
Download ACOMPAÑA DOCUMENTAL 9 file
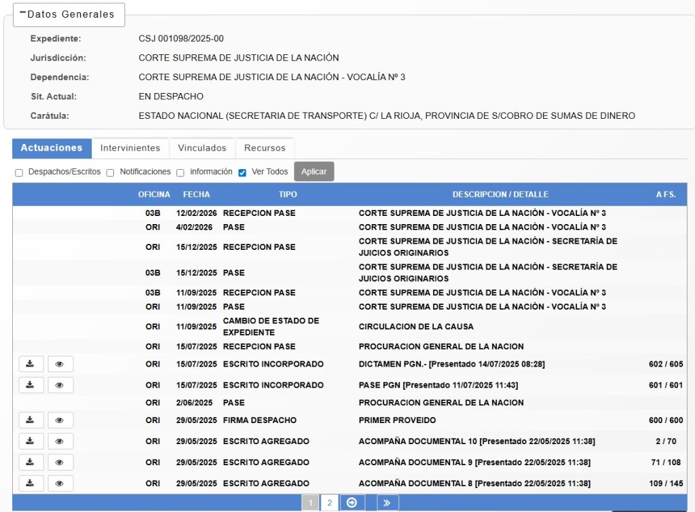pos(31,462)
